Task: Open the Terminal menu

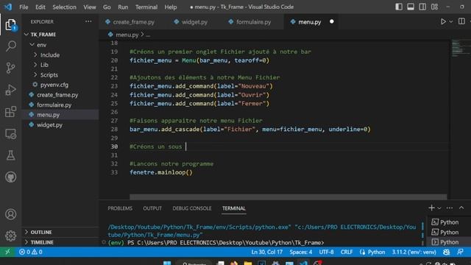Action: click(146, 7)
